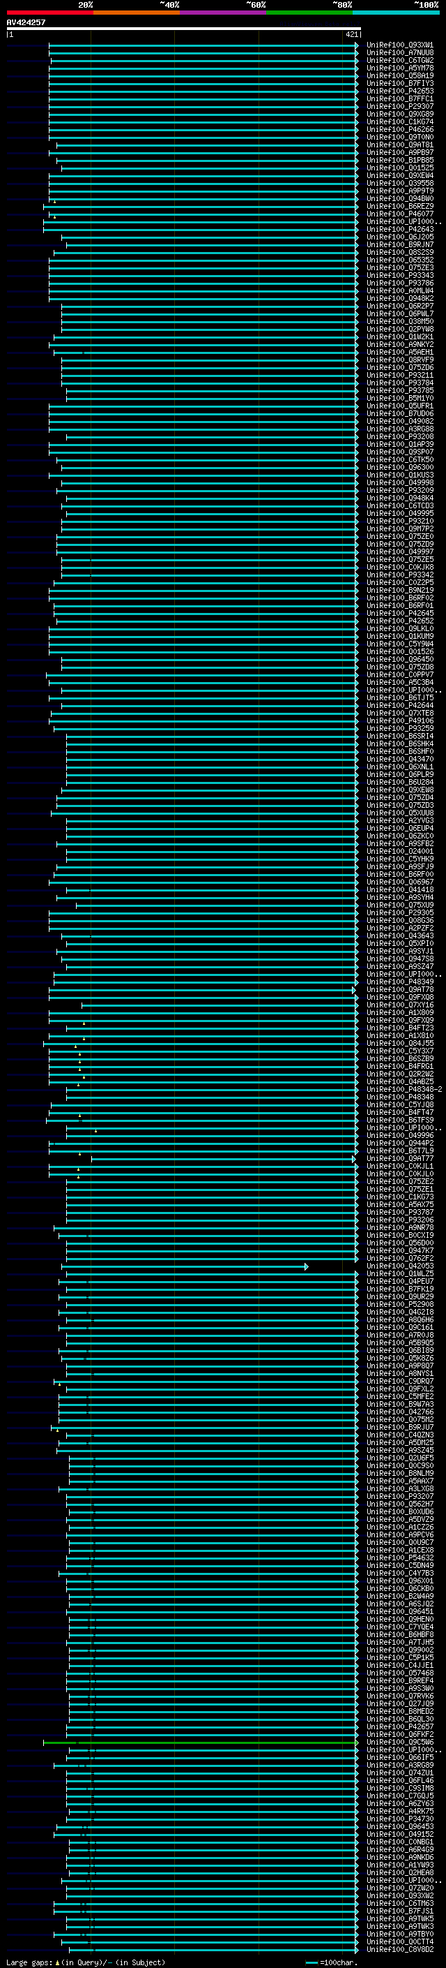
Task: Select label UniRef100_O65352
Action: [x=399, y=260]
